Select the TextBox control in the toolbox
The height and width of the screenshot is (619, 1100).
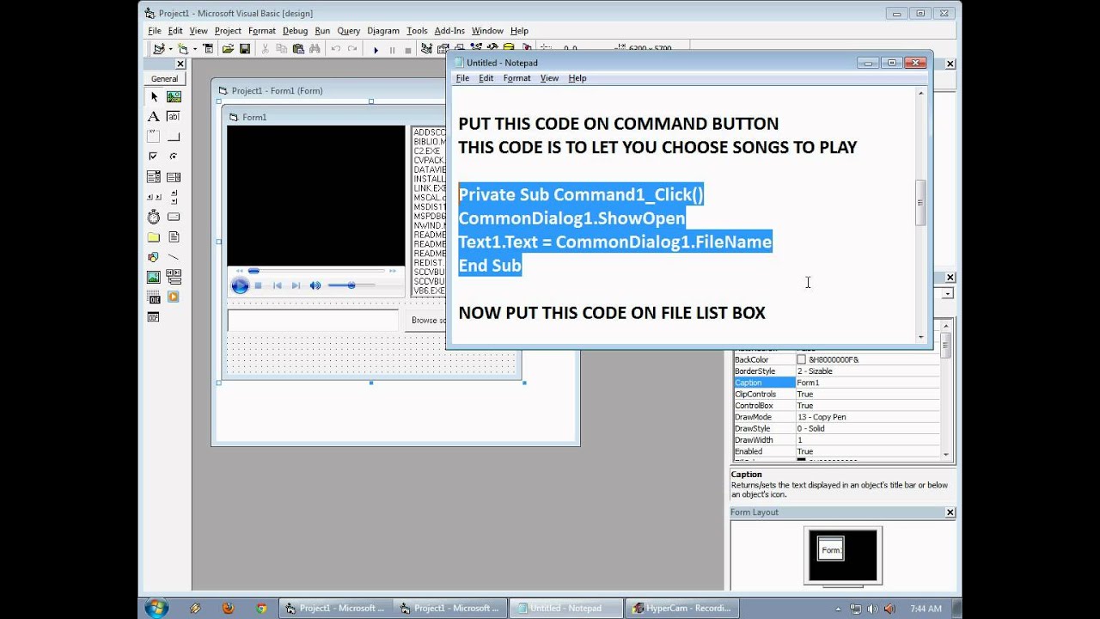174,117
